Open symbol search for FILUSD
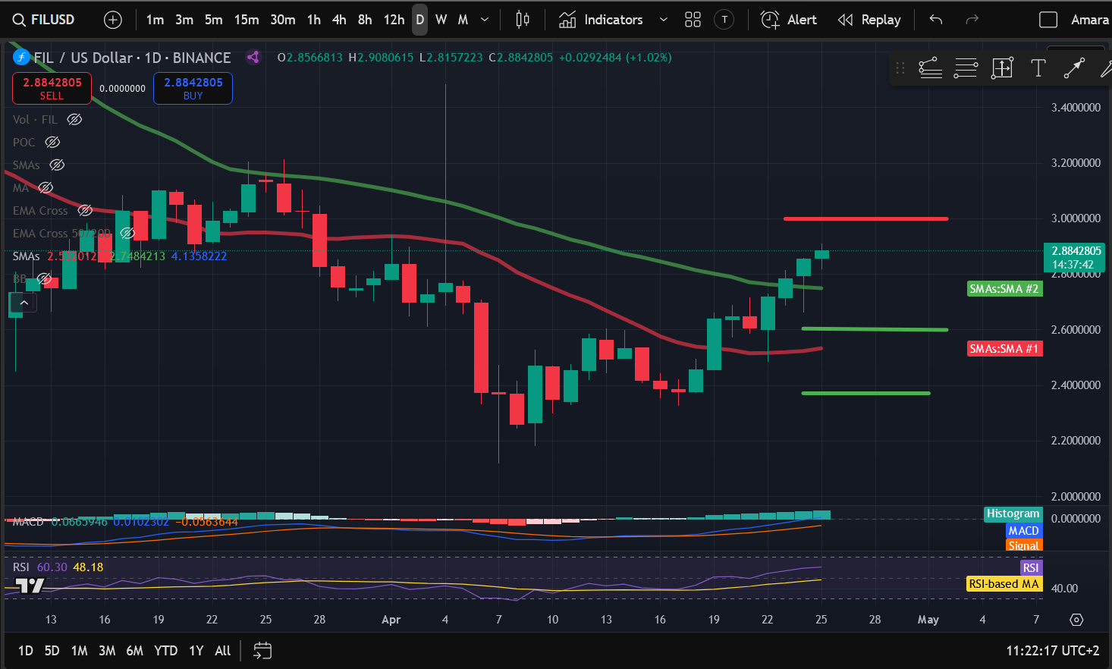Image resolution: width=1112 pixels, height=669 pixels. click(x=44, y=20)
